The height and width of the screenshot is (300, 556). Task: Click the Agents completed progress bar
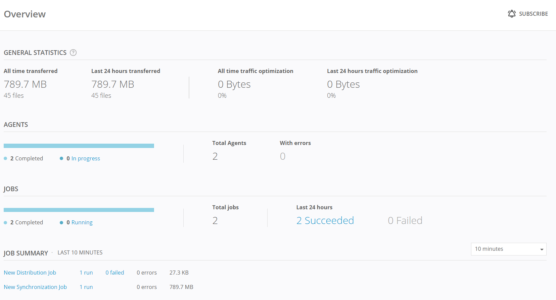coord(79,146)
